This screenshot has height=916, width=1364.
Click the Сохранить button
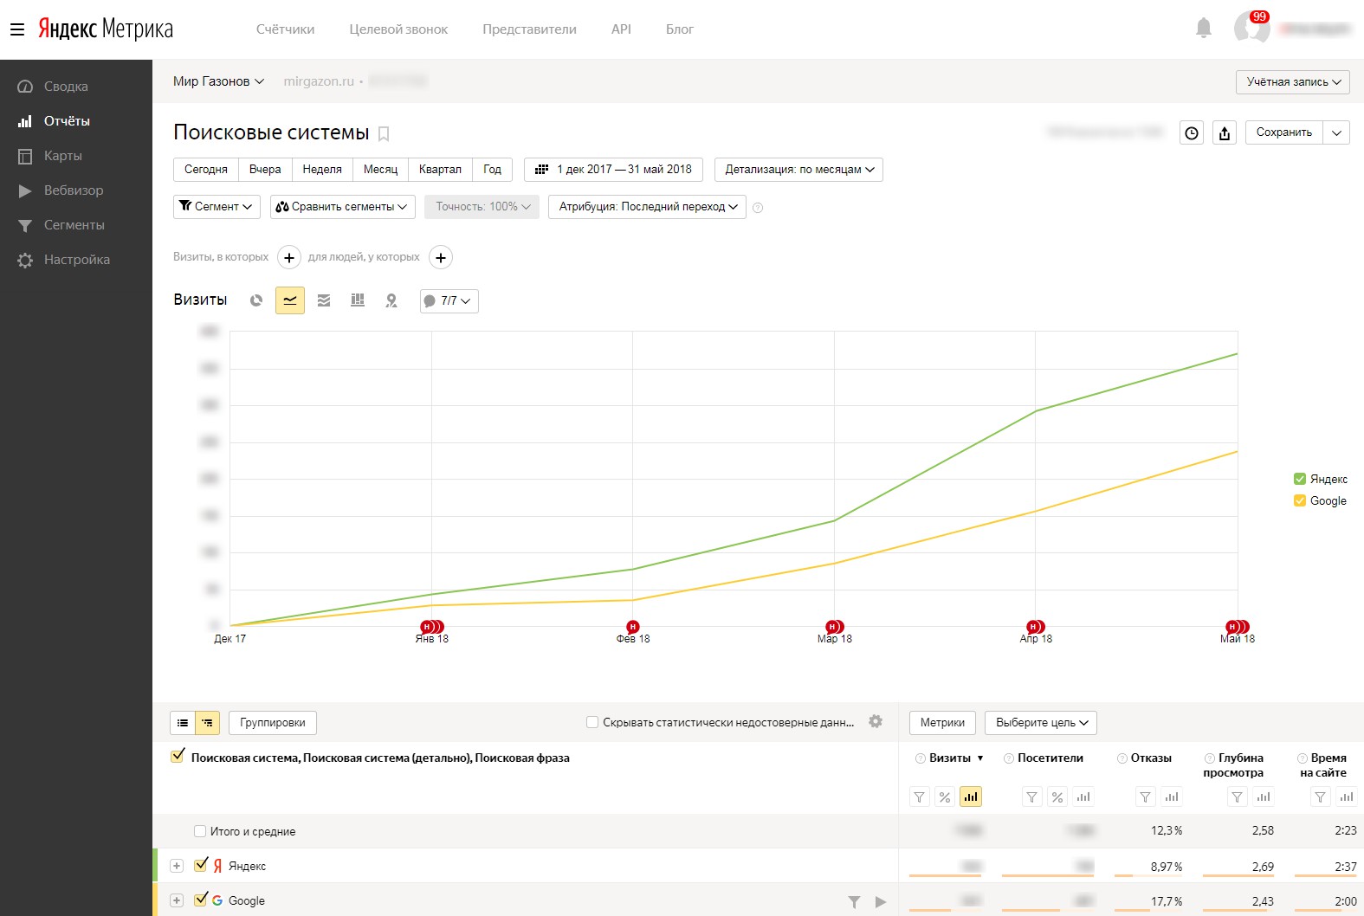[1284, 132]
